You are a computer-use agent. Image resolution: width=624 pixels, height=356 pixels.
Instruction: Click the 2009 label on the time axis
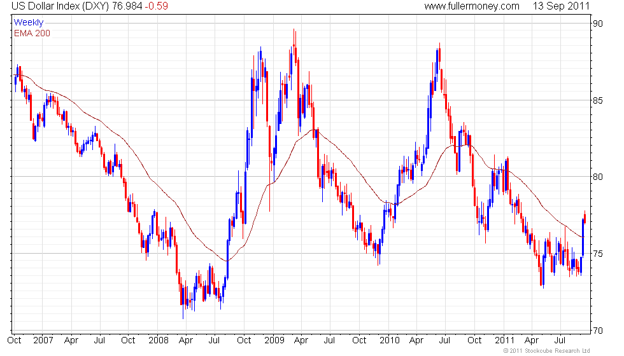pos(274,340)
